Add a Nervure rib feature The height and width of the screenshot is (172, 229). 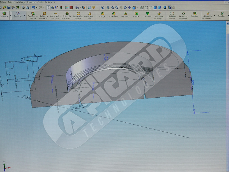[x=125, y=15]
